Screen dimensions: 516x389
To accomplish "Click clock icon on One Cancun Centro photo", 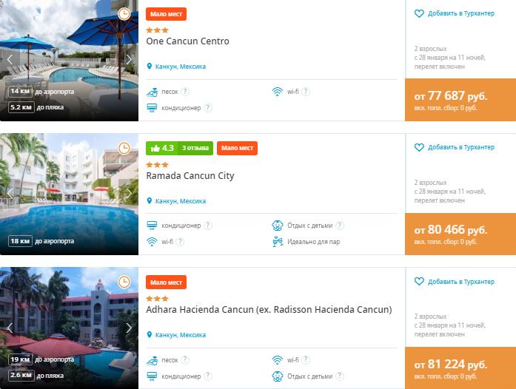I will [124, 14].
